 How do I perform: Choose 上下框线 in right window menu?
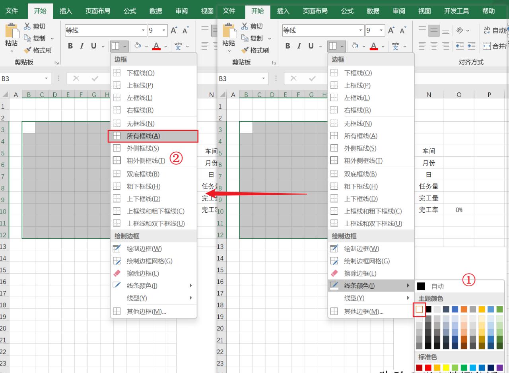click(371, 198)
